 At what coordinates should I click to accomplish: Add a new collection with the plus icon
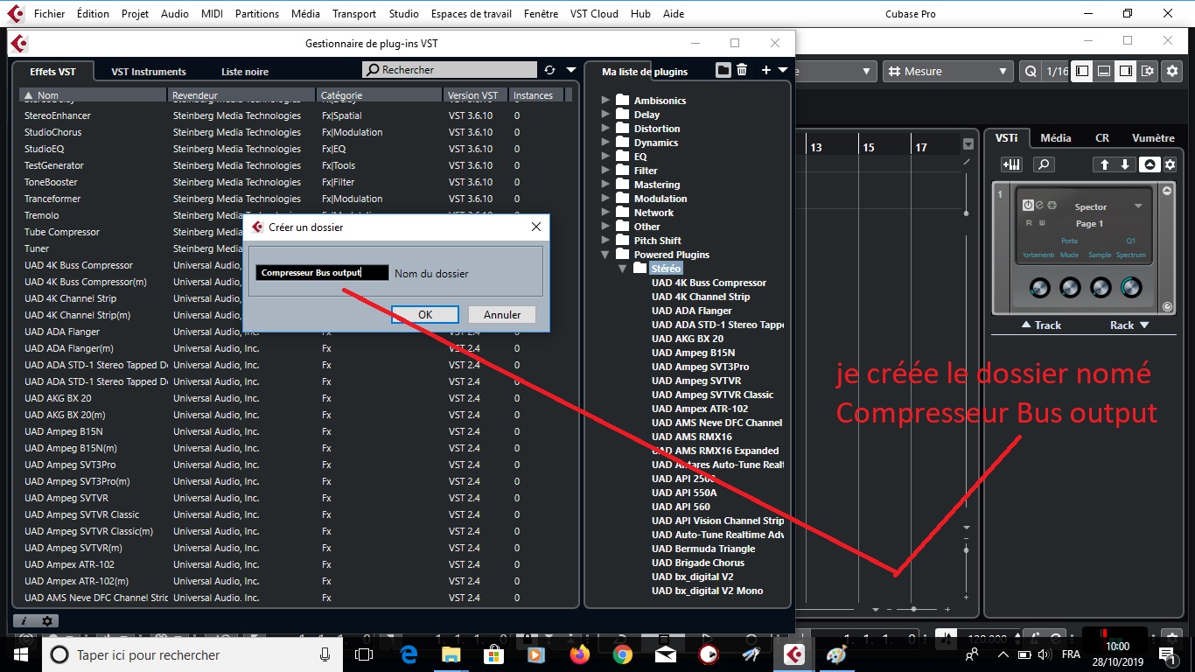point(766,70)
